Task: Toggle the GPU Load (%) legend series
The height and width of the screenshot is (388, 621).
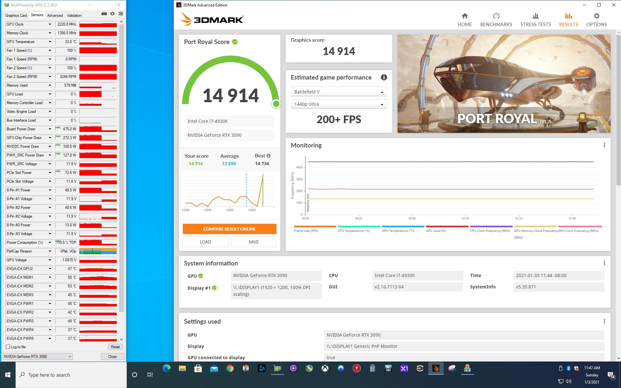Action: point(436,231)
